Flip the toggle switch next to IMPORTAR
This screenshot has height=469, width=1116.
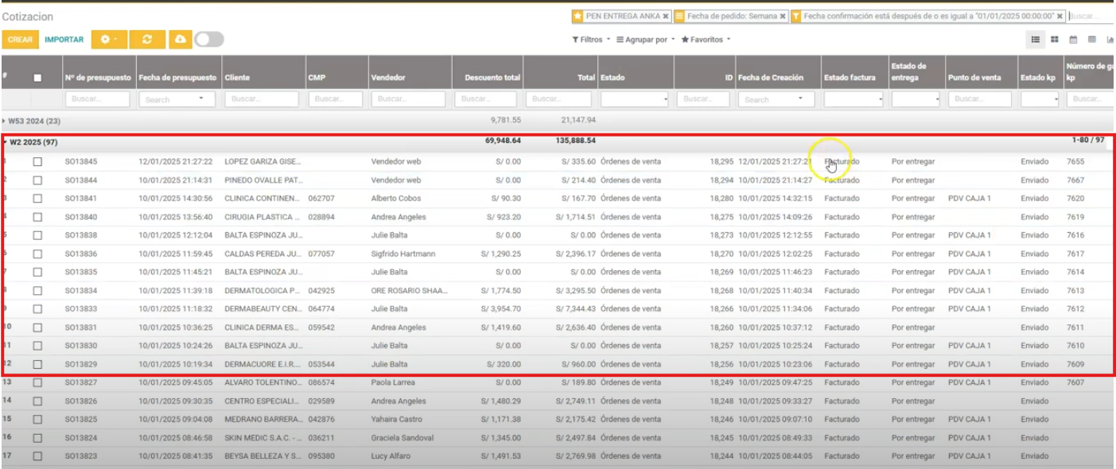pyautogui.click(x=204, y=39)
